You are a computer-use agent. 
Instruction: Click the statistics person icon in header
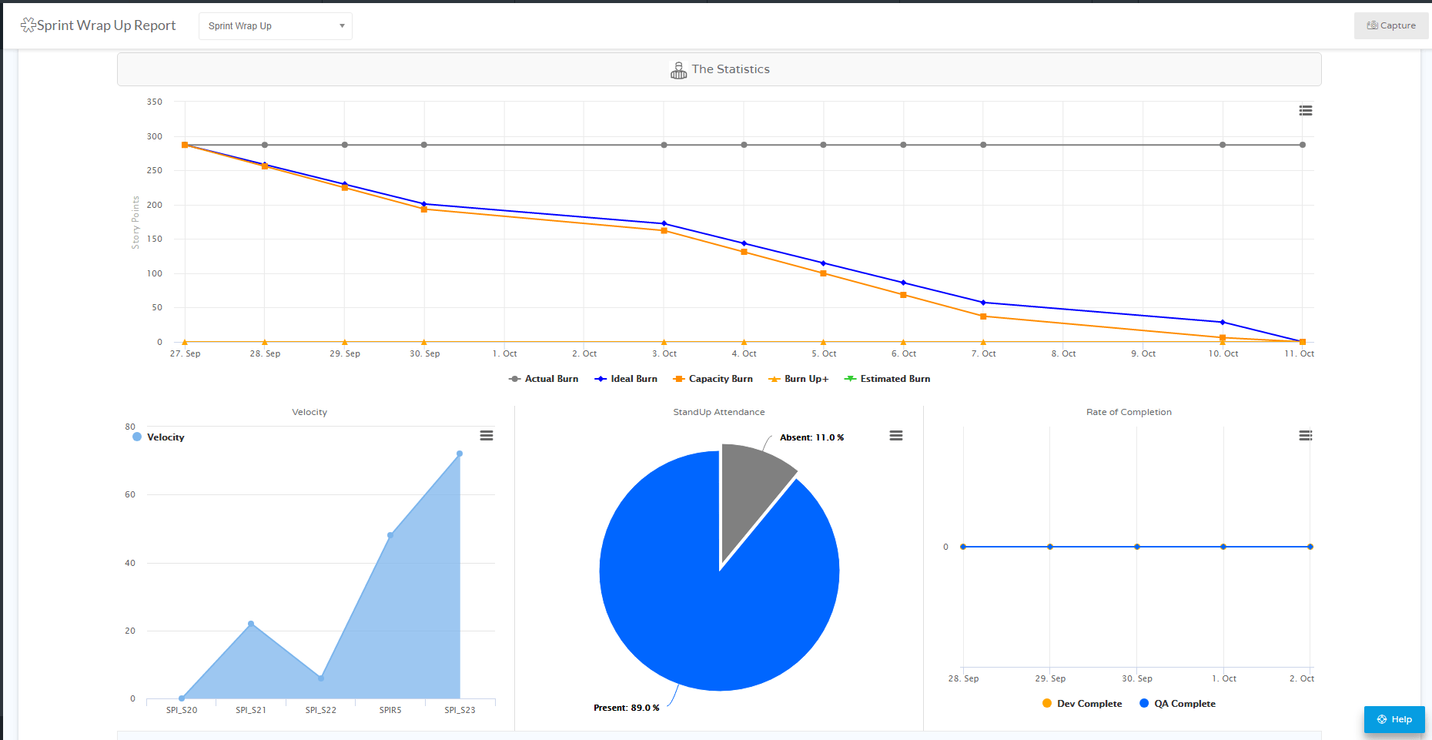[678, 70]
